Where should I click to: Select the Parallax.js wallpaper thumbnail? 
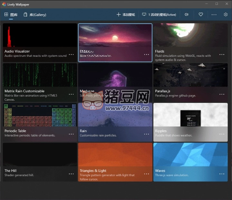click(x=190, y=75)
